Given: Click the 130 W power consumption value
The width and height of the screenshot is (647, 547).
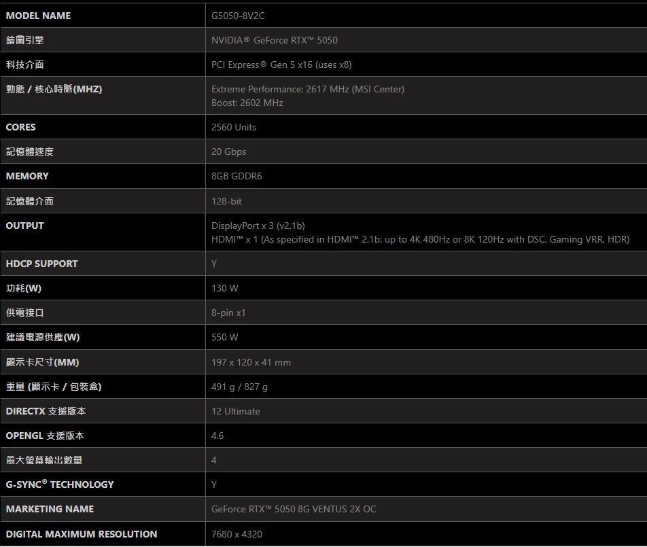Looking at the screenshot, I should [x=224, y=288].
